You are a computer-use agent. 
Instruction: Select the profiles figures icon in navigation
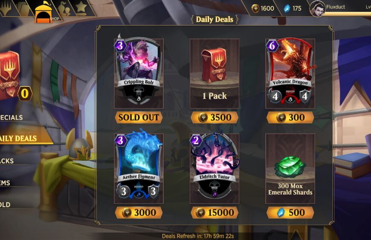tap(64, 9)
